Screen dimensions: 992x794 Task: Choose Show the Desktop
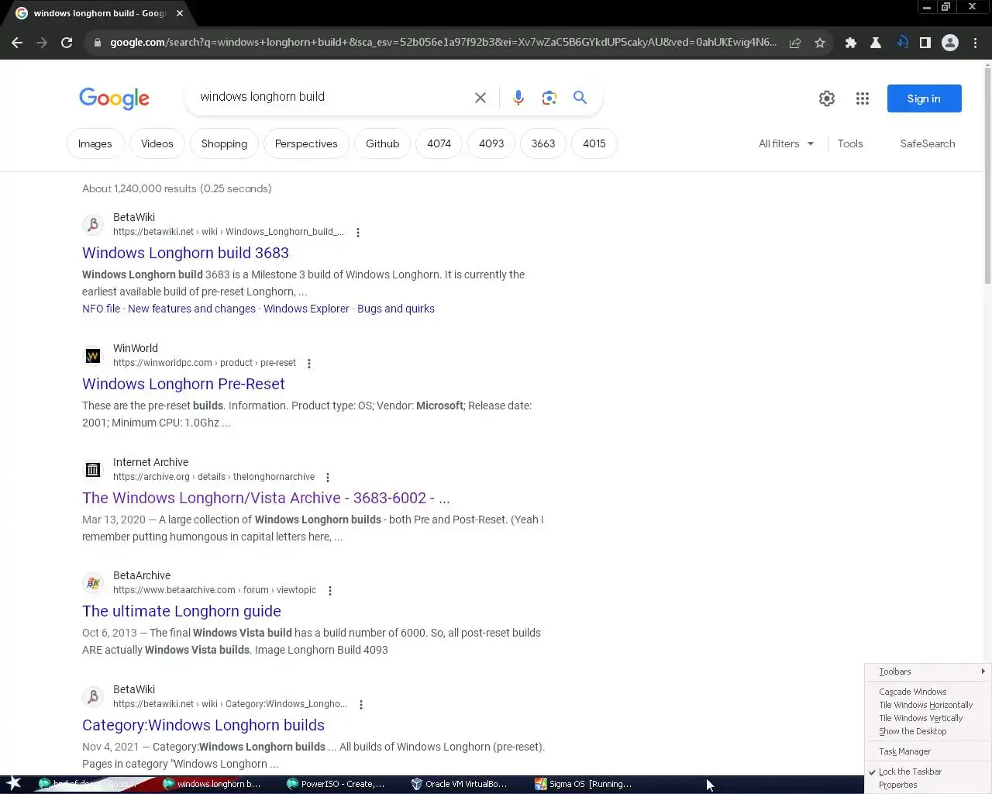tap(927, 731)
